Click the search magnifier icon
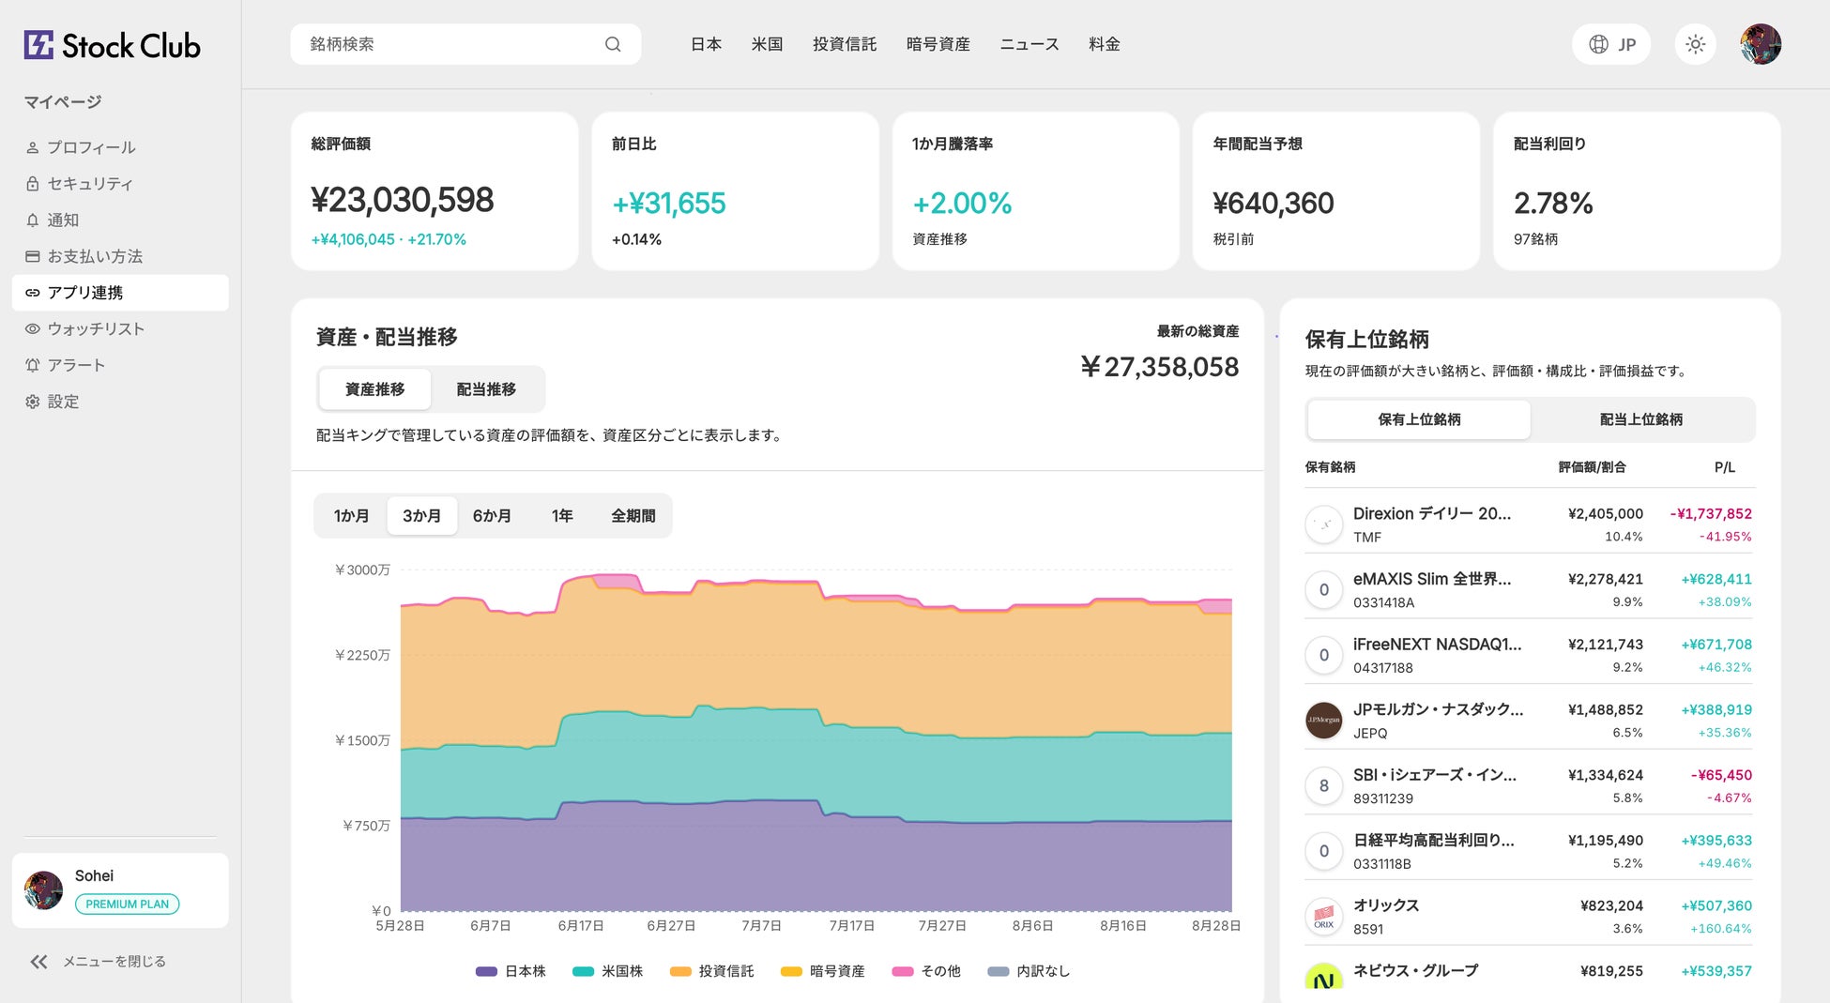1830x1003 pixels. [x=613, y=44]
